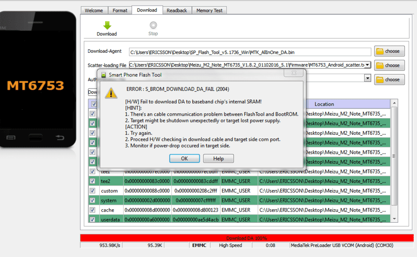Click the Stop icon in toolbar

pos(153,25)
